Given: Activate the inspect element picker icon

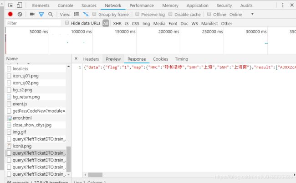Looking at the screenshot, I should (10, 5).
